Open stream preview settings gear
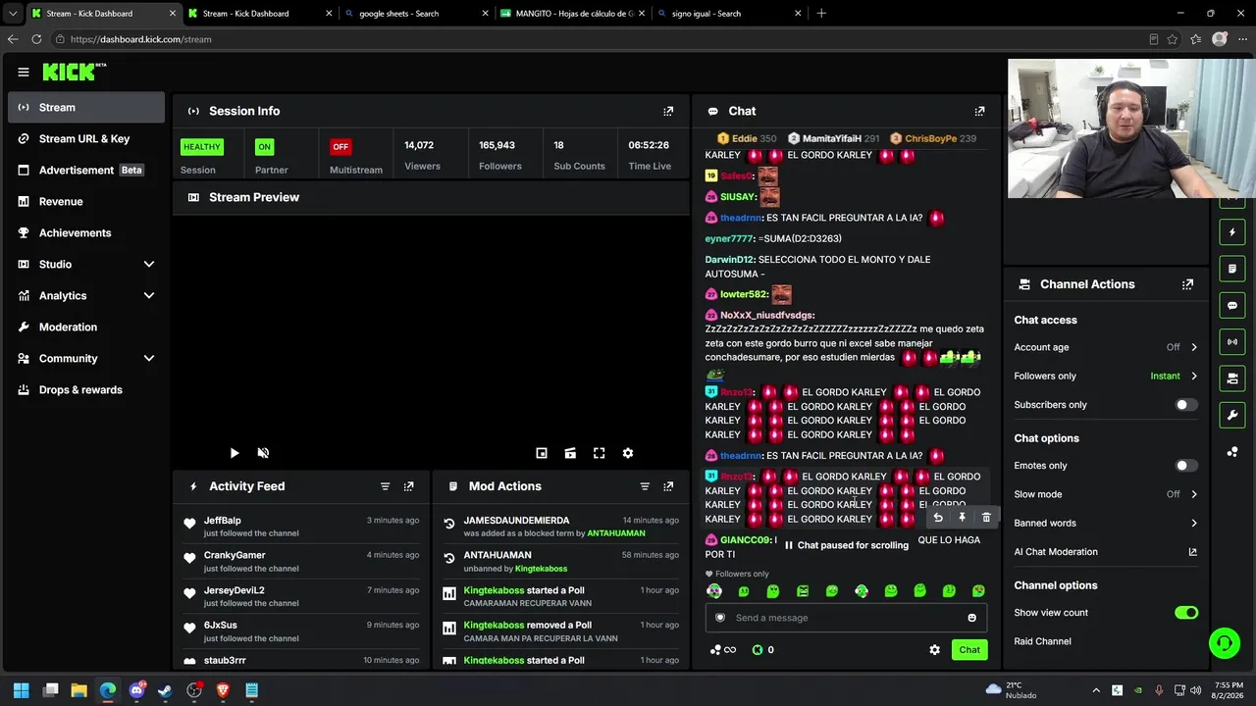The height and width of the screenshot is (706, 1256). [x=628, y=453]
